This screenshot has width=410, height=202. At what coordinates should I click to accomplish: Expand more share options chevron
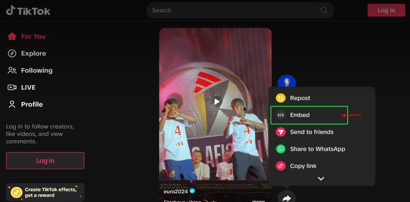pos(321,178)
